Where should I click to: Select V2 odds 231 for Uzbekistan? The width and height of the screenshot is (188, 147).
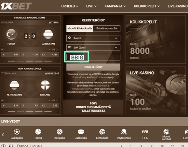(50, 55)
